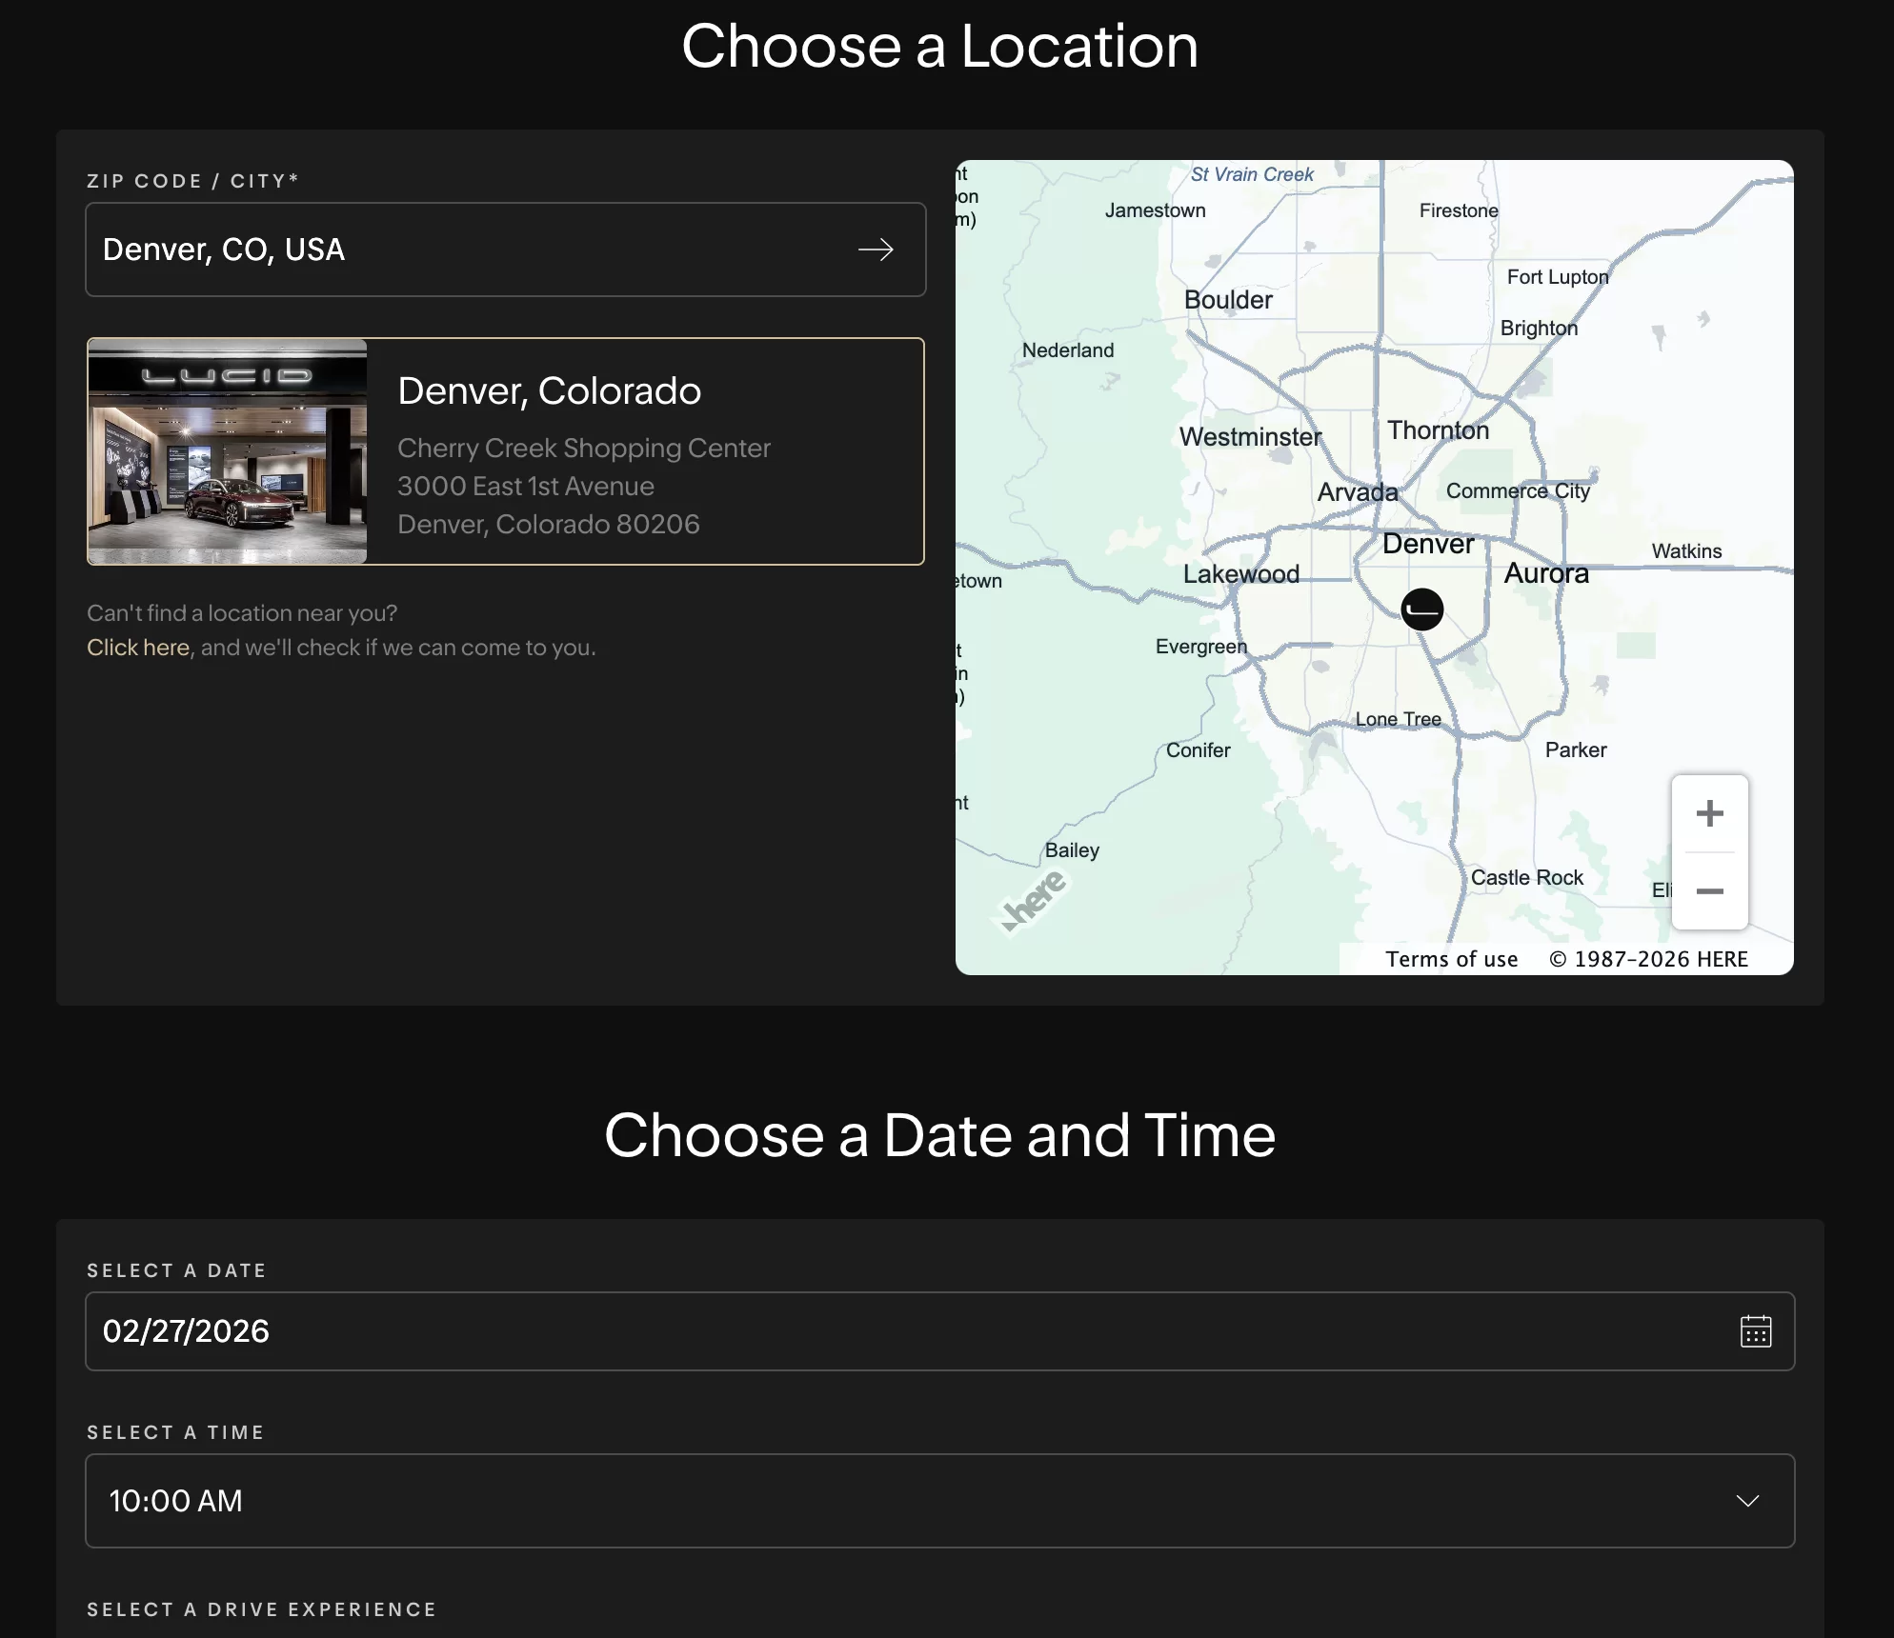Screen dimensions: 1894x1638
Task: Click the Westminster map label
Action: tap(1250, 437)
